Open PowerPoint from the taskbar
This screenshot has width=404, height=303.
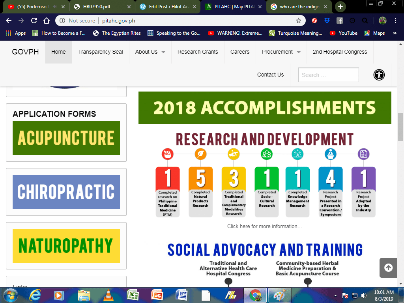pos(157,295)
